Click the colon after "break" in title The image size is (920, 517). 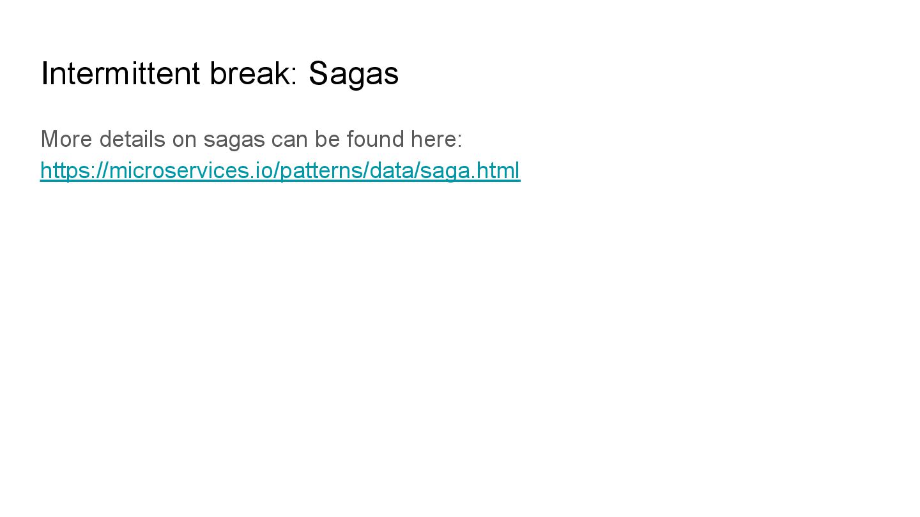click(294, 75)
